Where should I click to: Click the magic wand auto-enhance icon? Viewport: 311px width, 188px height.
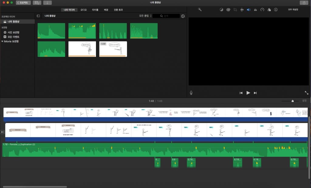click(200, 10)
